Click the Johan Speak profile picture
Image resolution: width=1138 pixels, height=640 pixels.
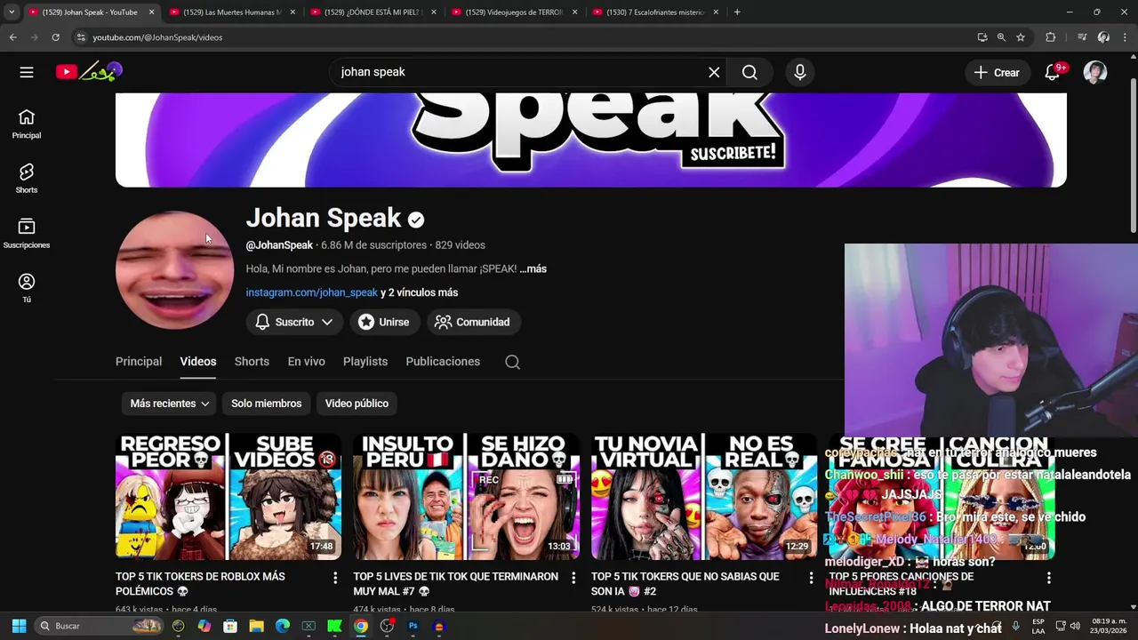point(175,270)
